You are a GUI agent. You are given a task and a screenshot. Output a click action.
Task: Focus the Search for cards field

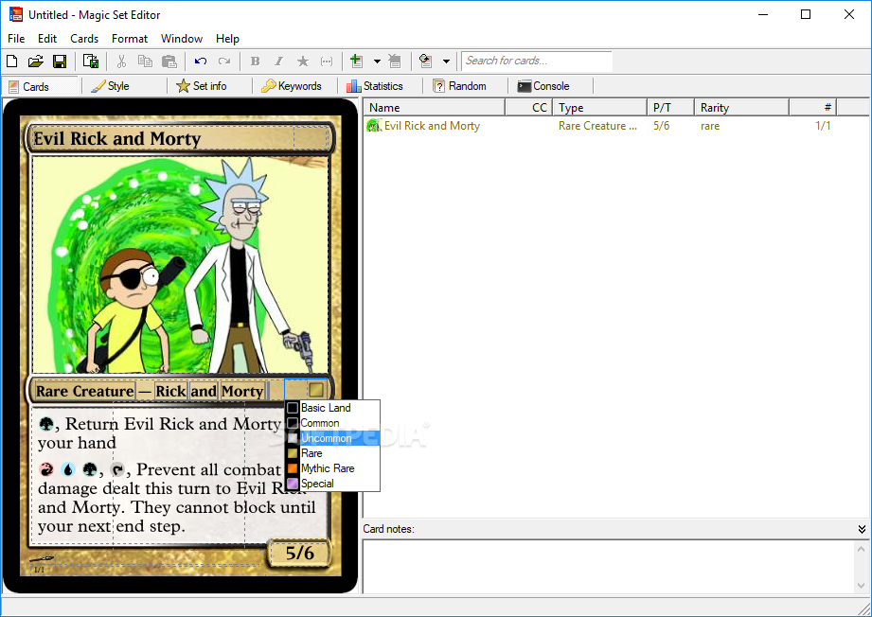537,61
